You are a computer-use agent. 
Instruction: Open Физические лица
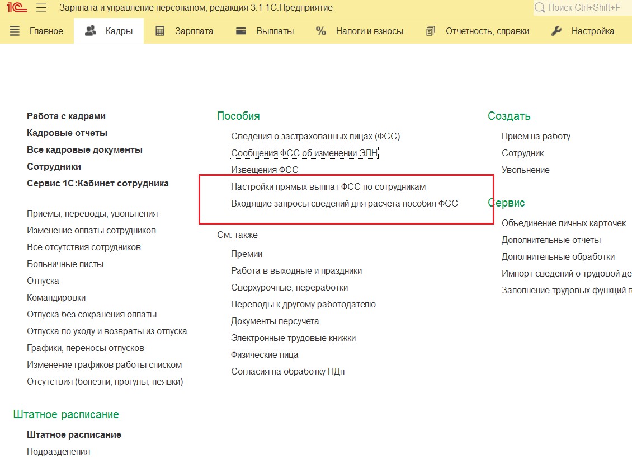click(265, 355)
